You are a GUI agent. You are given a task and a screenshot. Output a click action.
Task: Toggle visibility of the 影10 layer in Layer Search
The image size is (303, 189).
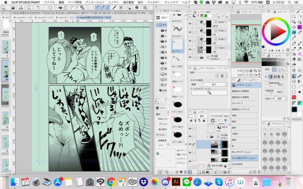coord(190,24)
